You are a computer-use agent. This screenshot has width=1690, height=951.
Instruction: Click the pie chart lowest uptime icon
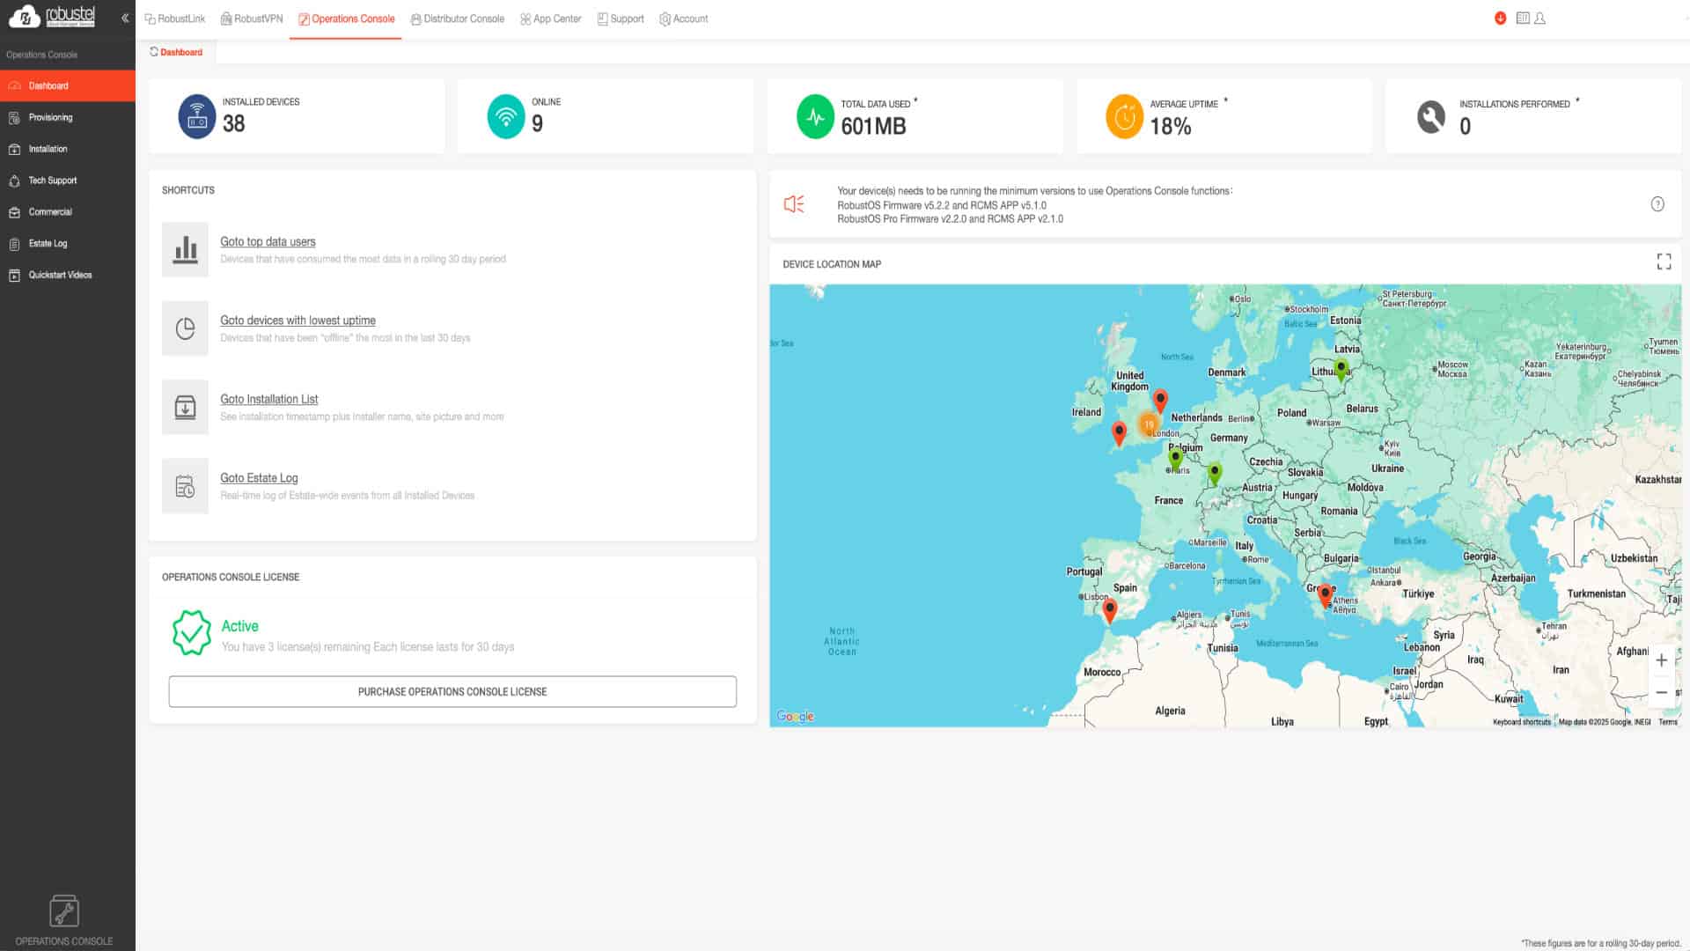click(x=185, y=328)
